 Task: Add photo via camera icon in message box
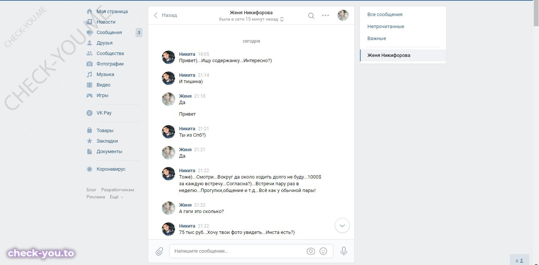coord(311,251)
